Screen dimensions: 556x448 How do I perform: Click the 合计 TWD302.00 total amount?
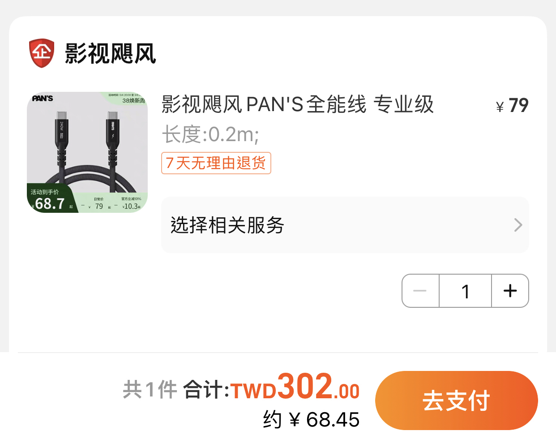point(271,388)
